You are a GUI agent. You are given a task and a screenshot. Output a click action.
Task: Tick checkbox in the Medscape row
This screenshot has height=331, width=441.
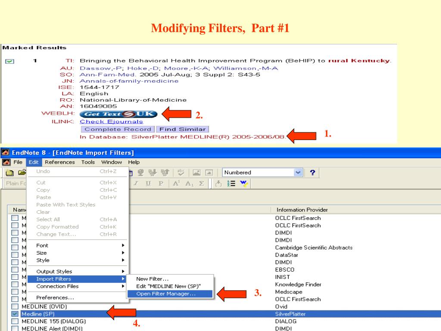(15, 292)
